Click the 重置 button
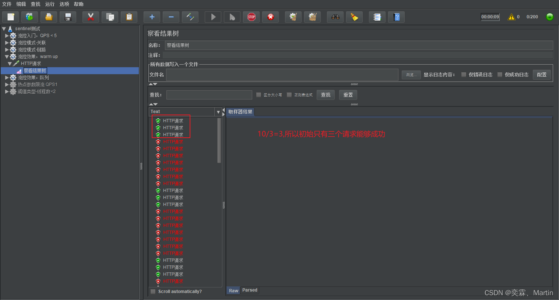The height and width of the screenshot is (300, 559). pyautogui.click(x=348, y=95)
